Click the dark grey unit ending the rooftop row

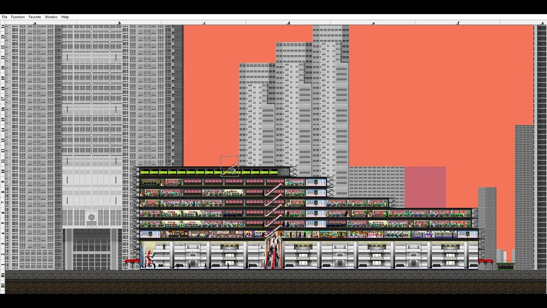[284, 172]
